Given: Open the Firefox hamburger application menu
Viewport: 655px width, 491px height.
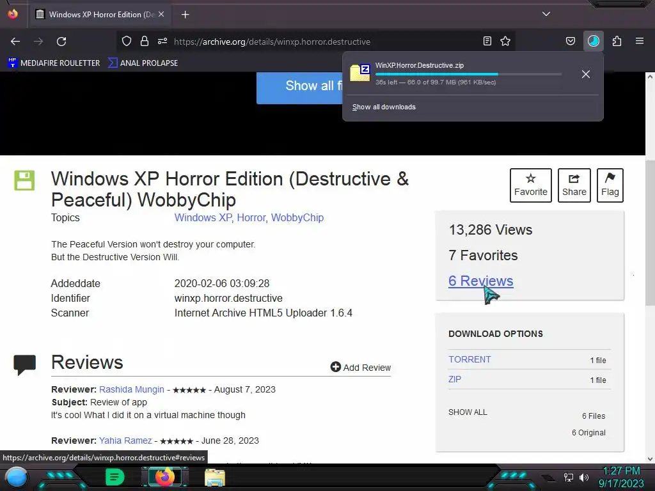Looking at the screenshot, I should coord(639,41).
